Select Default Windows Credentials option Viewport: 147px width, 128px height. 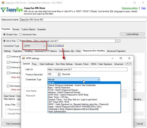coord(84,85)
